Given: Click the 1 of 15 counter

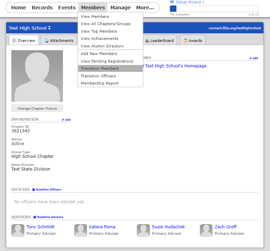Looking at the screenshot, I should 253,14.
